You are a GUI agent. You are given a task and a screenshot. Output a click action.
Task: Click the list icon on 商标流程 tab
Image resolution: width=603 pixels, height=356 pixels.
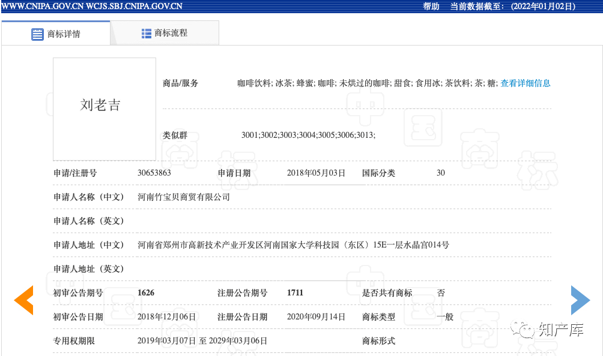[146, 34]
